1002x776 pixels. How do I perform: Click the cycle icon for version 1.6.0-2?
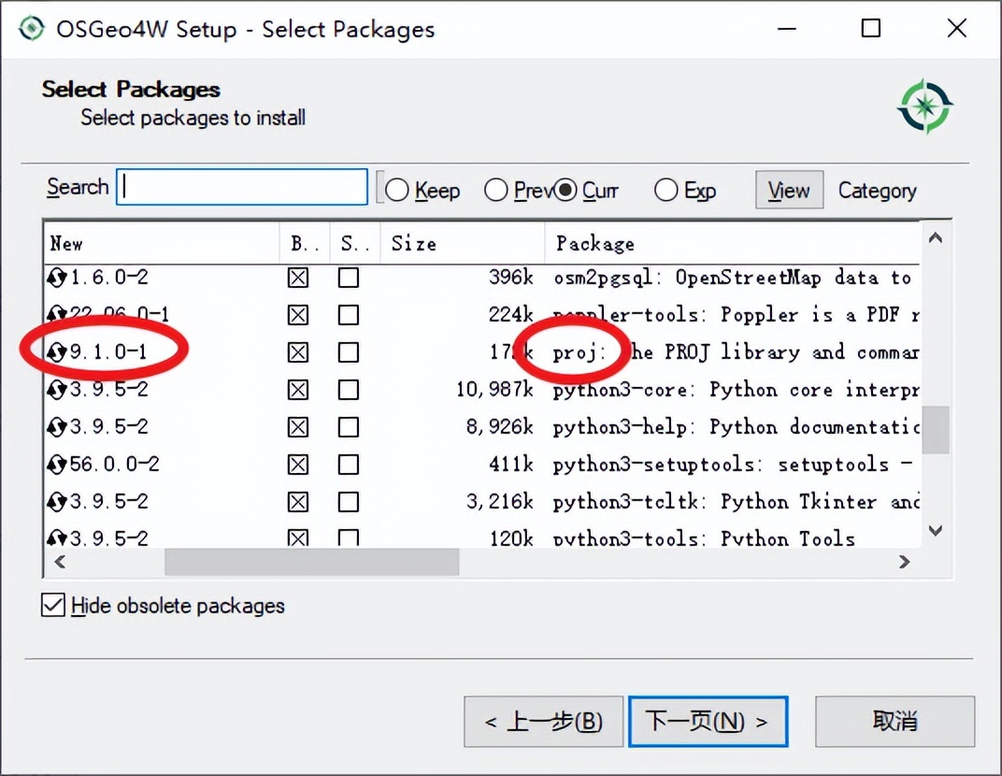[x=57, y=278]
